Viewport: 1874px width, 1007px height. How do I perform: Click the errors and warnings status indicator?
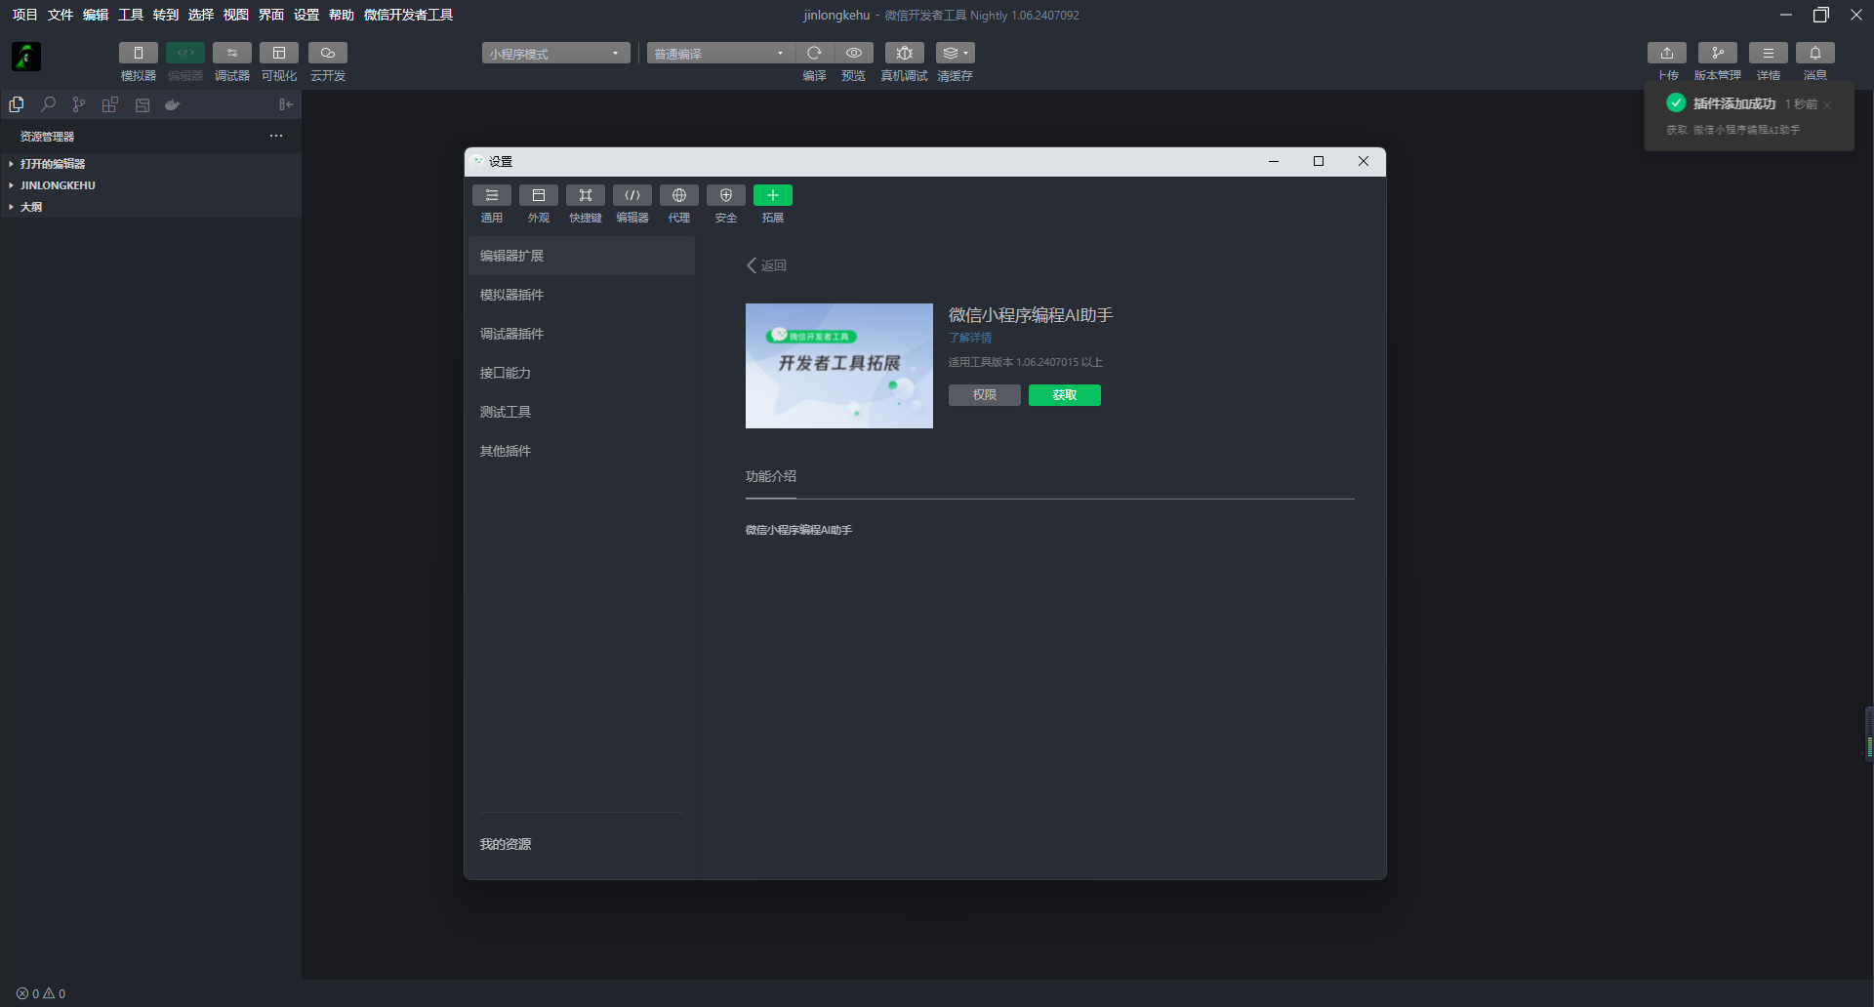point(41,994)
